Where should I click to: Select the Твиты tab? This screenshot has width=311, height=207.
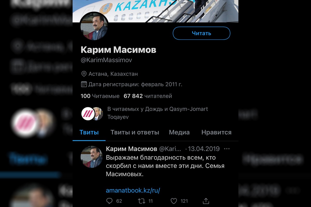(x=89, y=132)
